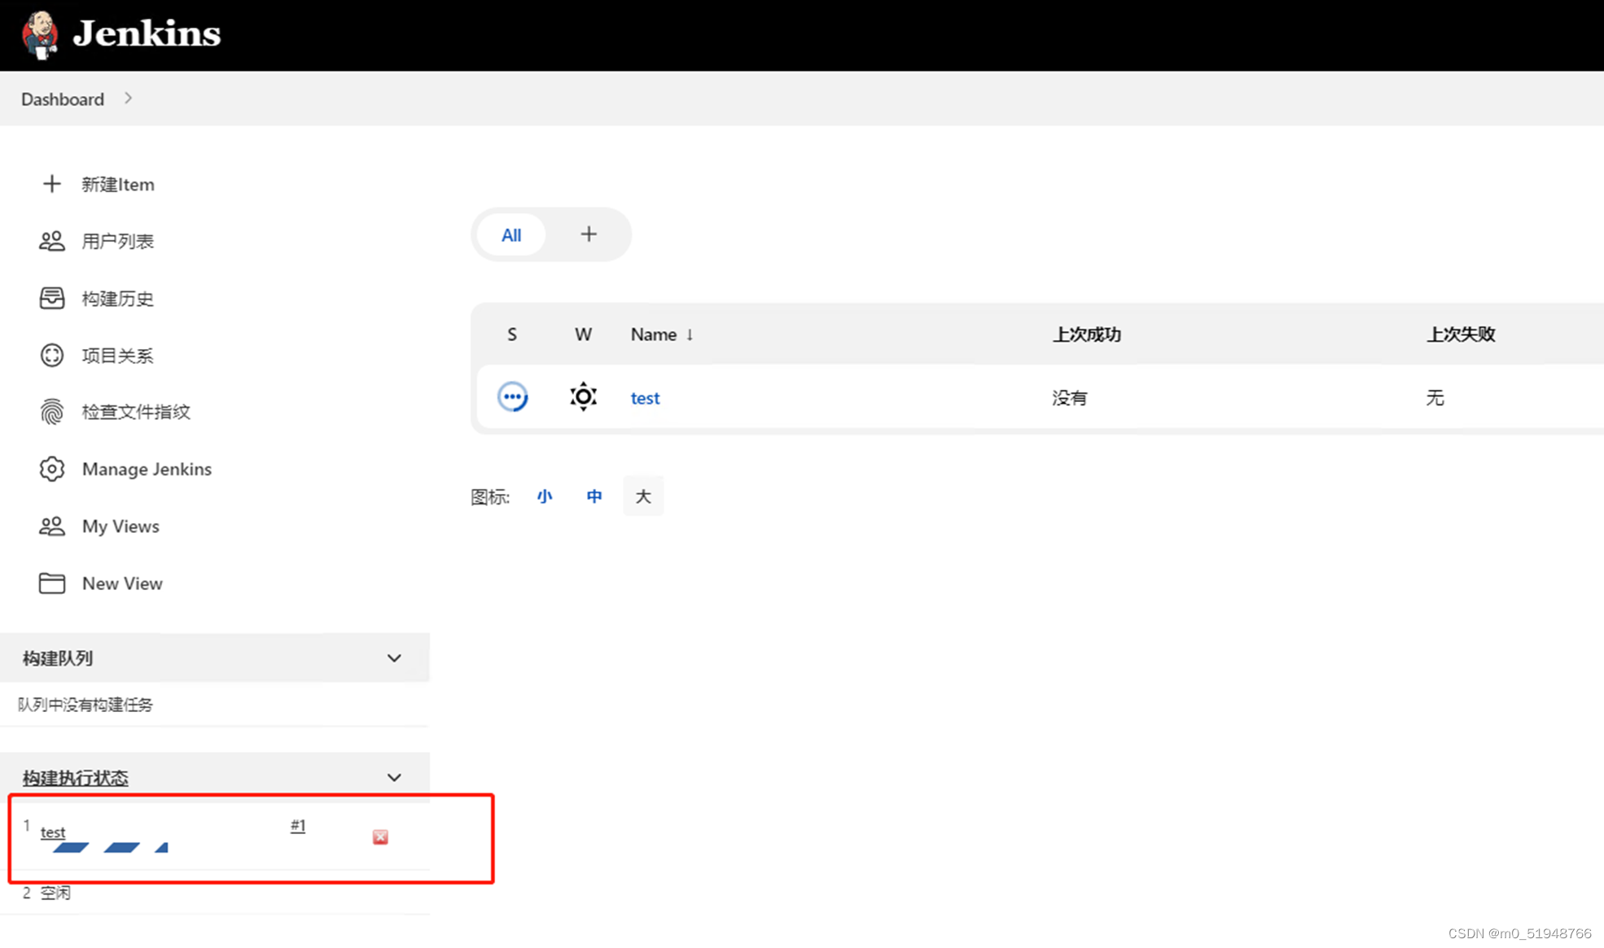Screen dimensions: 1604x948
Task: Click the New View folder icon
Action: point(52,583)
